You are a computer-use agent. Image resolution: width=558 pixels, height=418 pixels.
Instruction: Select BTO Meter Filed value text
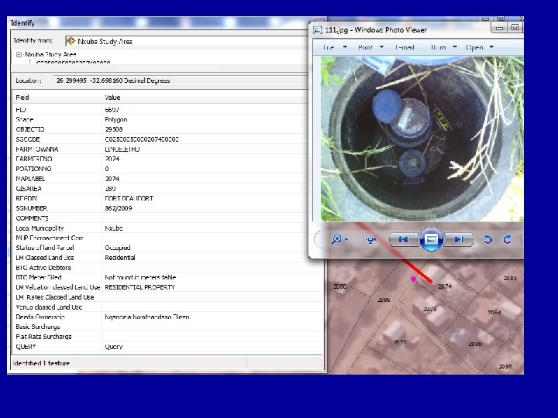click(140, 277)
